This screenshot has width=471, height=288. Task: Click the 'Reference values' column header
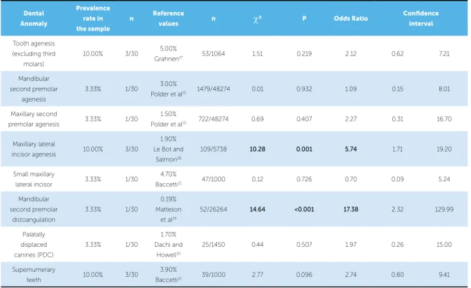click(x=168, y=19)
